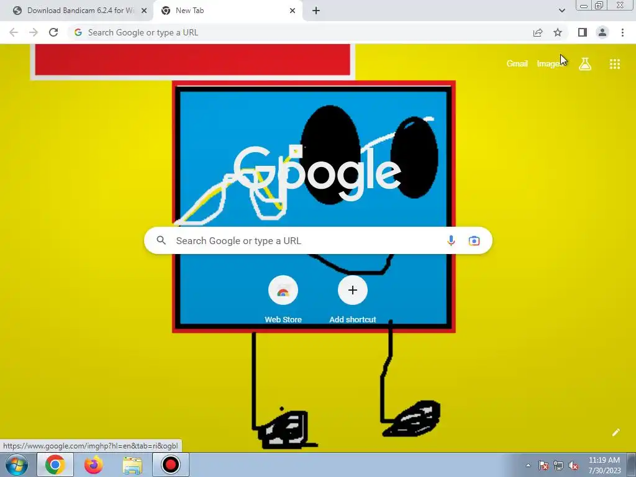Click the center Search Google or type a URL box
The image size is (636, 477).
(318, 240)
